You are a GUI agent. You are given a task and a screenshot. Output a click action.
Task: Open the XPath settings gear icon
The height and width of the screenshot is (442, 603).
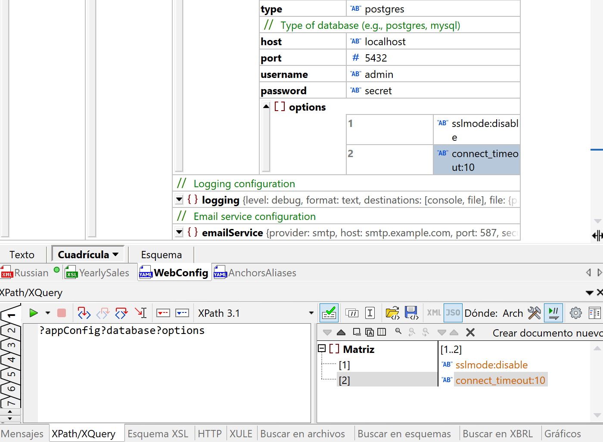point(575,313)
